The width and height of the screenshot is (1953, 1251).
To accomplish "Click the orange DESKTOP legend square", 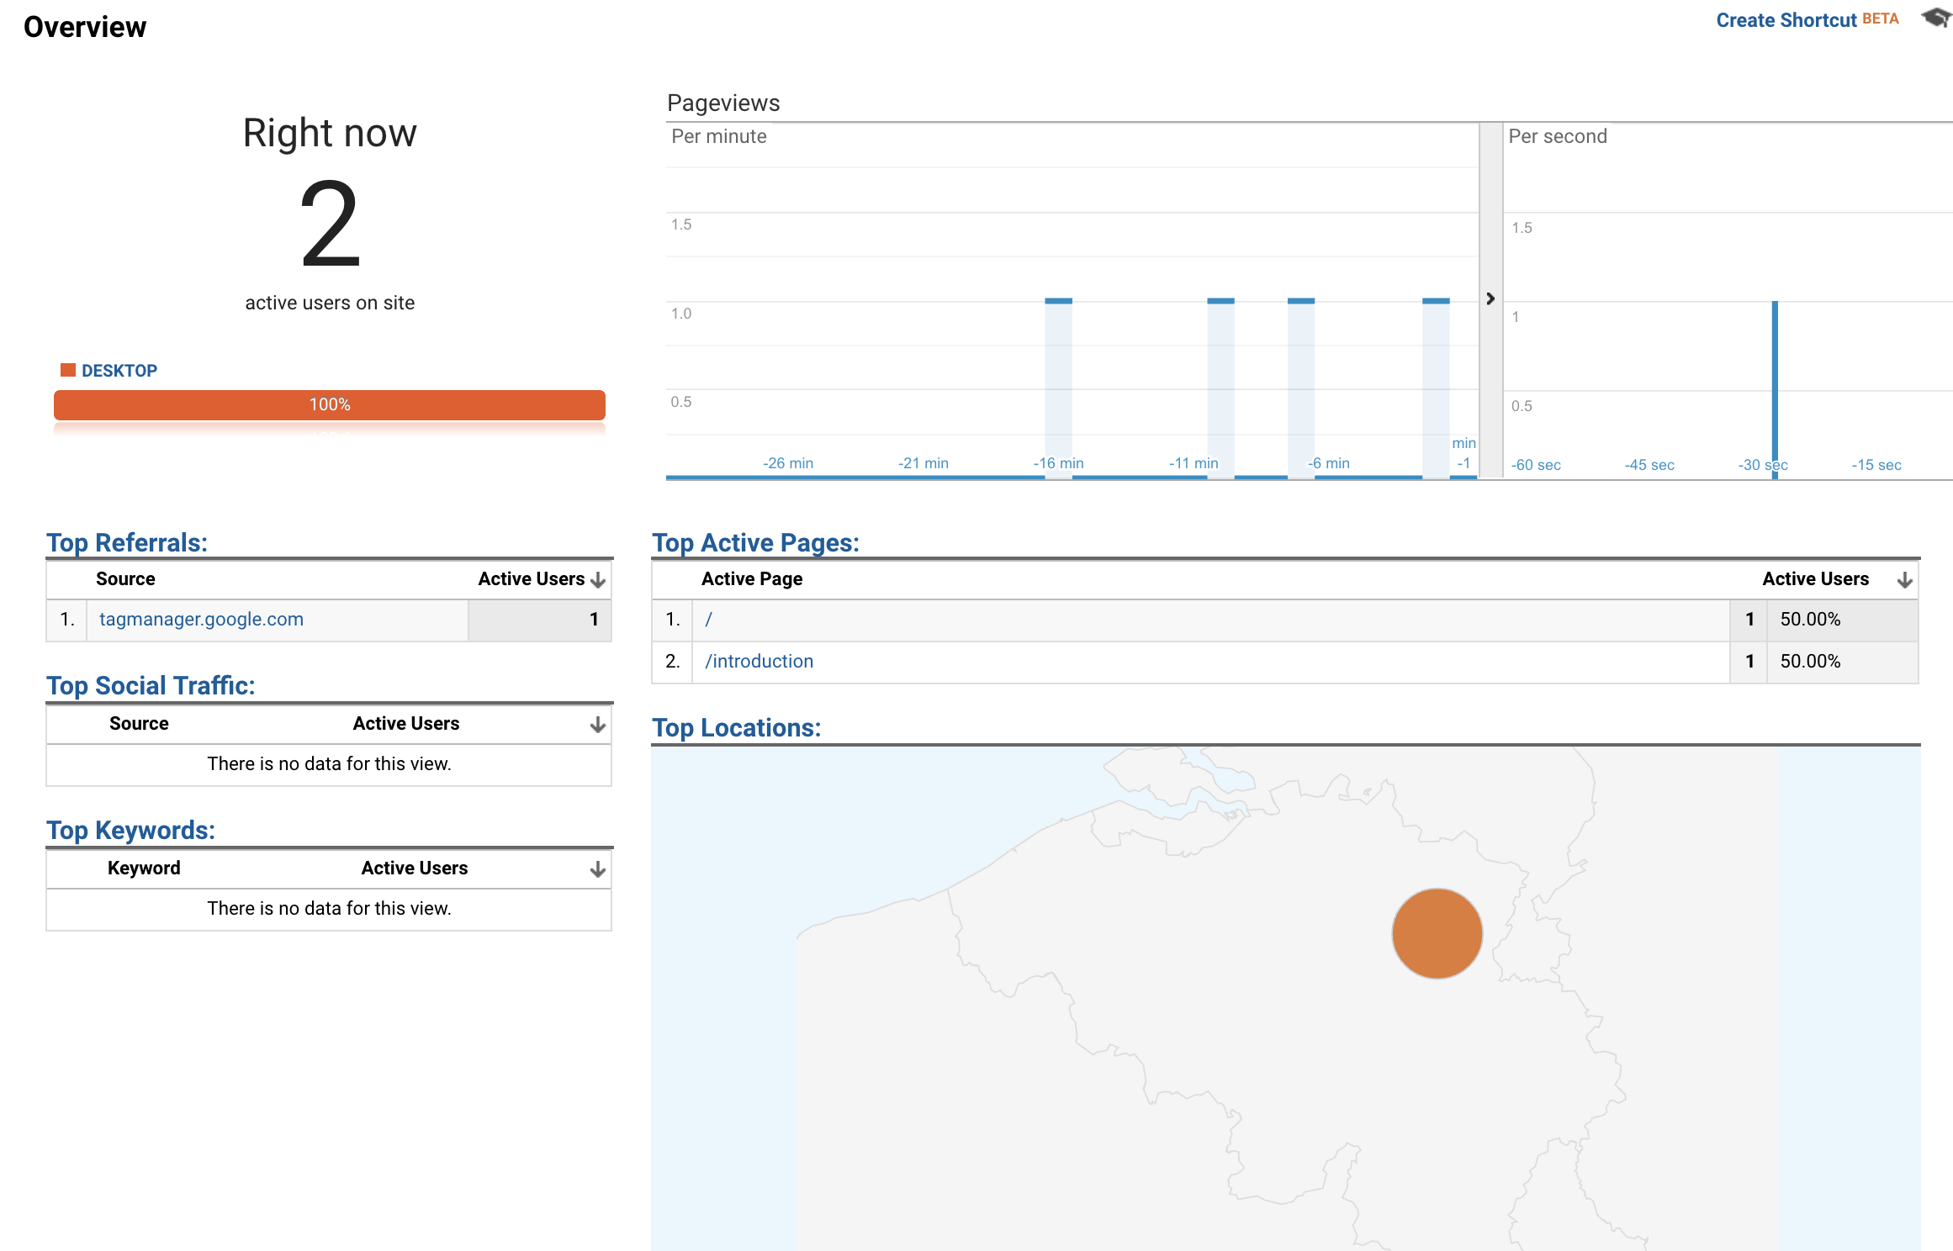I will (x=67, y=368).
